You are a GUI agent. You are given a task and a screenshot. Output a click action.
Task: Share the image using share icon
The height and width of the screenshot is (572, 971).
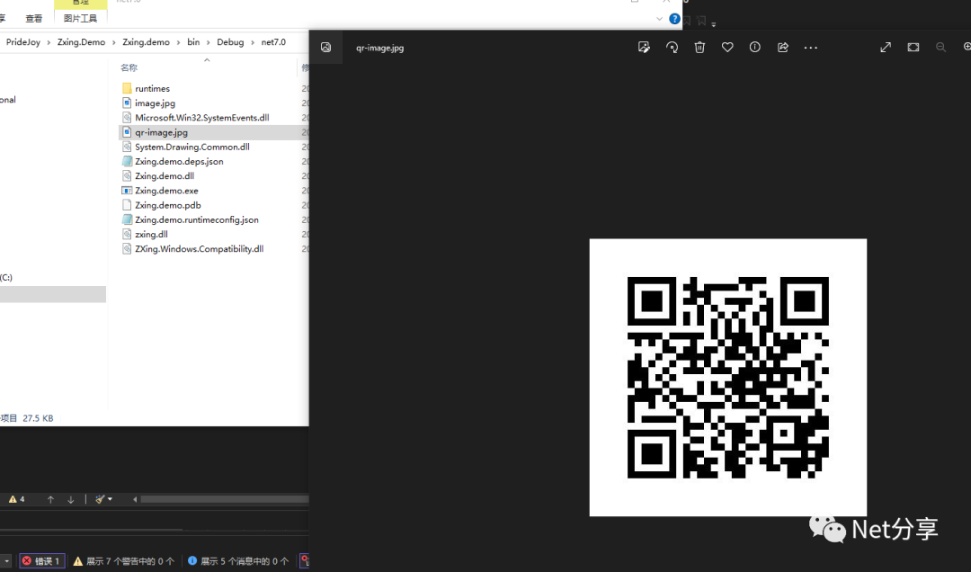point(783,47)
